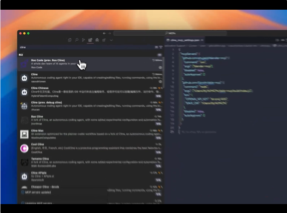Expand the additional views chevron
Viewport: 287px width, 213px height.
pyautogui.click(x=111, y=40)
